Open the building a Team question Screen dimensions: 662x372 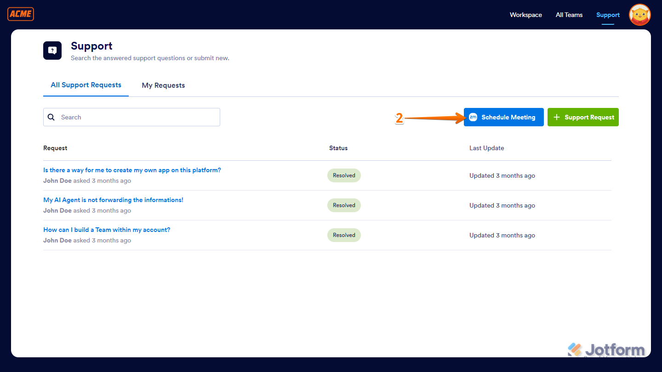[106, 230]
